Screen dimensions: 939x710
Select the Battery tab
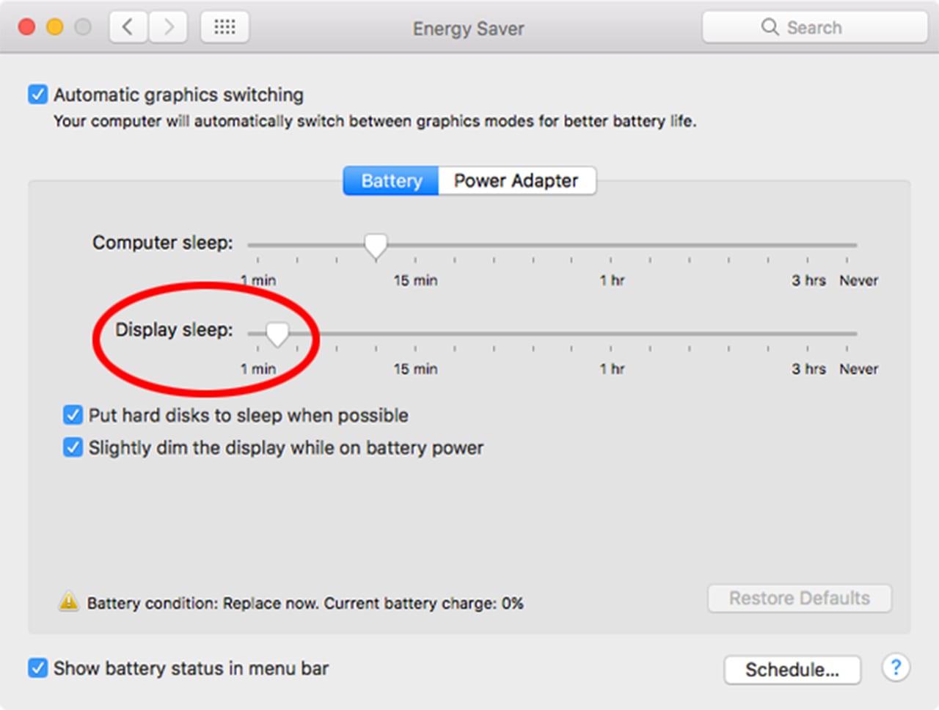pos(391,180)
